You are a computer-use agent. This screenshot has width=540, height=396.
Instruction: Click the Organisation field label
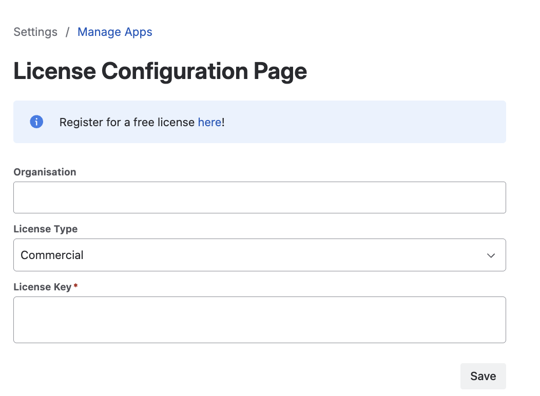tap(45, 172)
